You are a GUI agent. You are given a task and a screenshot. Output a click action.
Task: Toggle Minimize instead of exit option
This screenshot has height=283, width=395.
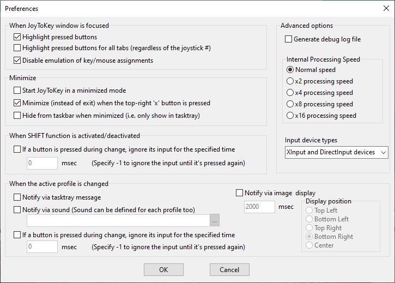pos(17,103)
